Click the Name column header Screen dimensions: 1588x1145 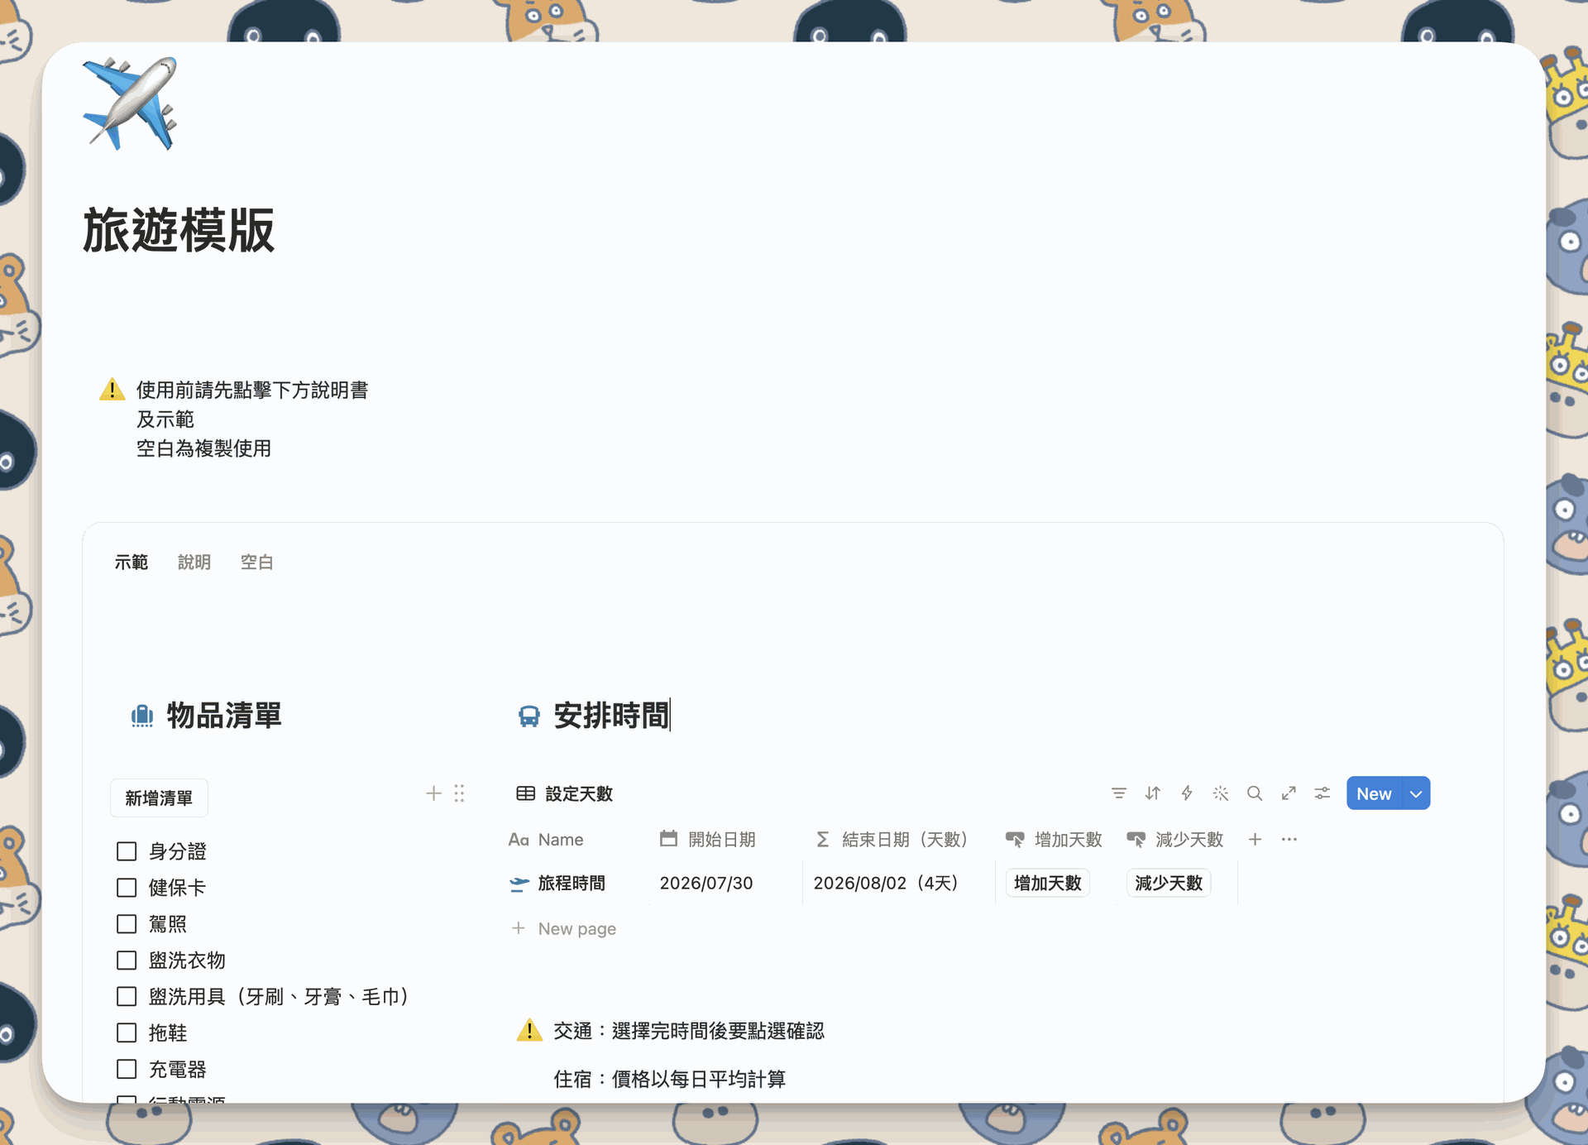560,839
